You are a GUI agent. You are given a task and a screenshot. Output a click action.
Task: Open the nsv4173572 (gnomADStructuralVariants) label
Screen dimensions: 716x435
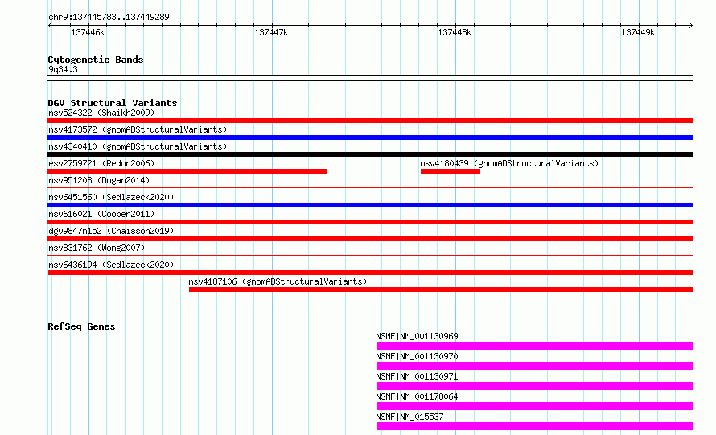[x=138, y=129]
